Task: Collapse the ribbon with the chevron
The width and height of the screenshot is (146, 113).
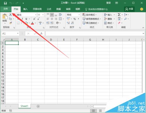Action: click(143, 28)
